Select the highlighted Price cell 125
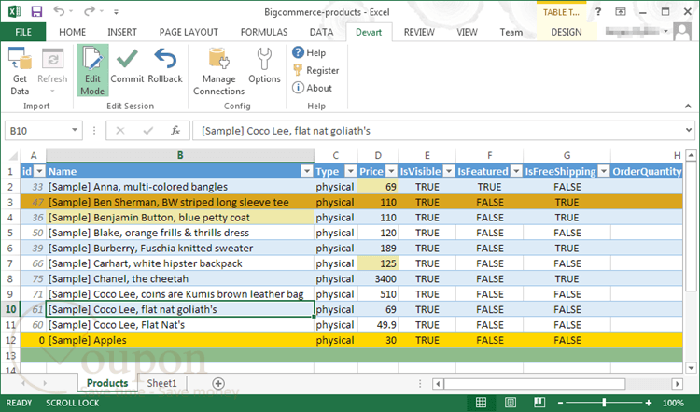700x412 pixels. pos(378,263)
